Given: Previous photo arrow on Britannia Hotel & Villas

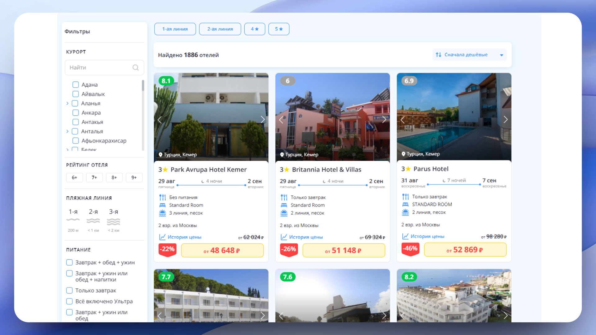Looking at the screenshot, I should click(x=281, y=120).
